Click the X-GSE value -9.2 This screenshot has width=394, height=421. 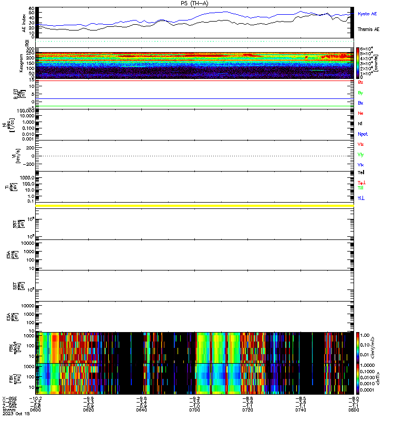(x=194, y=398)
